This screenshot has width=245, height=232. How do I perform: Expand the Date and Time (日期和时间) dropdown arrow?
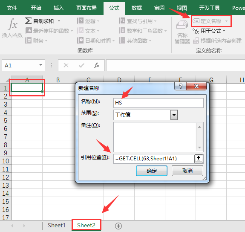[113, 41]
